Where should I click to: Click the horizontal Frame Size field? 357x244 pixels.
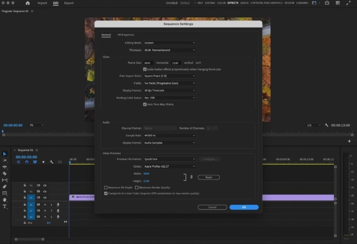click(x=148, y=63)
